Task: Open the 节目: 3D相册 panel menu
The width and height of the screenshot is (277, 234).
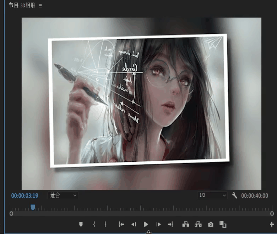Action: click(40, 6)
